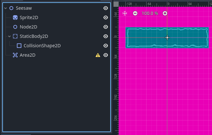Screen dimensions: 212x135
Task: Toggle Sprite2D visibility eye
Action: (105, 17)
